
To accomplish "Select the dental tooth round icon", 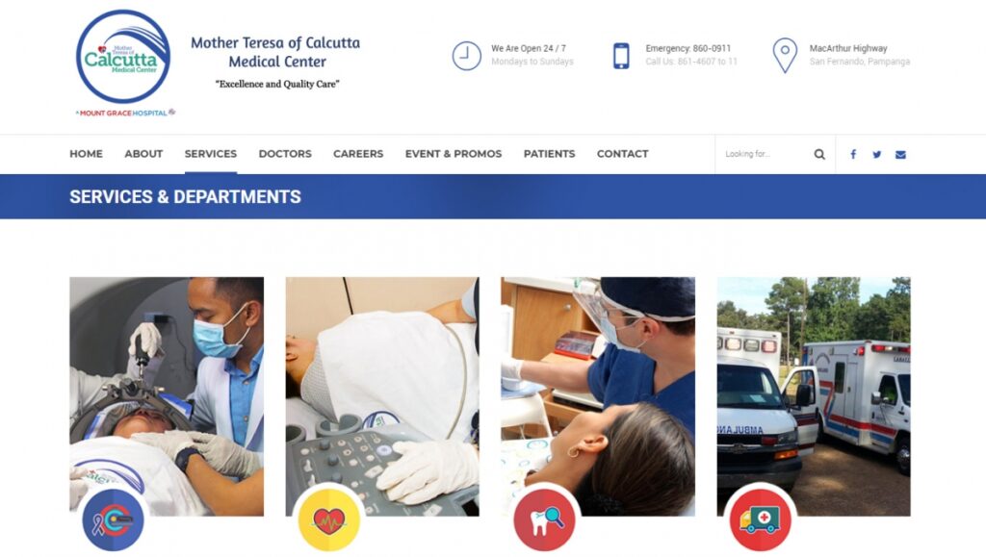I will click(x=544, y=519).
